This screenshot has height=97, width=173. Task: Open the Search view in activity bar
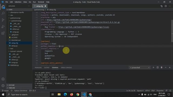(x=3, y=13)
